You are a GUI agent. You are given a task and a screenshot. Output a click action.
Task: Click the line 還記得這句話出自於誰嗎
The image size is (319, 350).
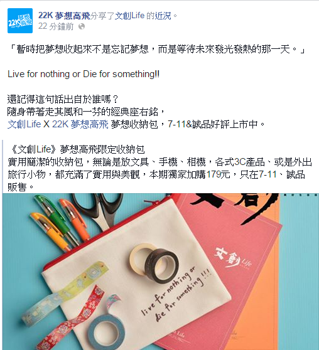(x=63, y=99)
